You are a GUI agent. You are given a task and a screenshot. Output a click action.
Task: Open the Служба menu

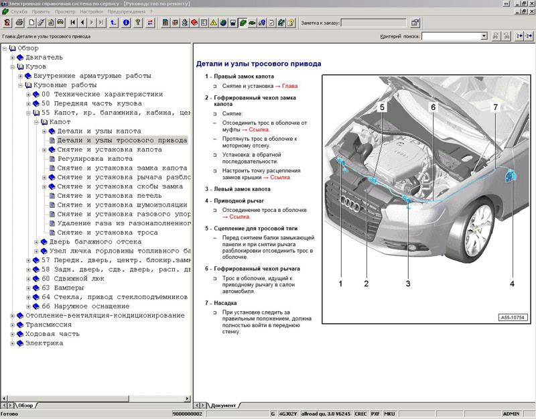tap(19, 11)
